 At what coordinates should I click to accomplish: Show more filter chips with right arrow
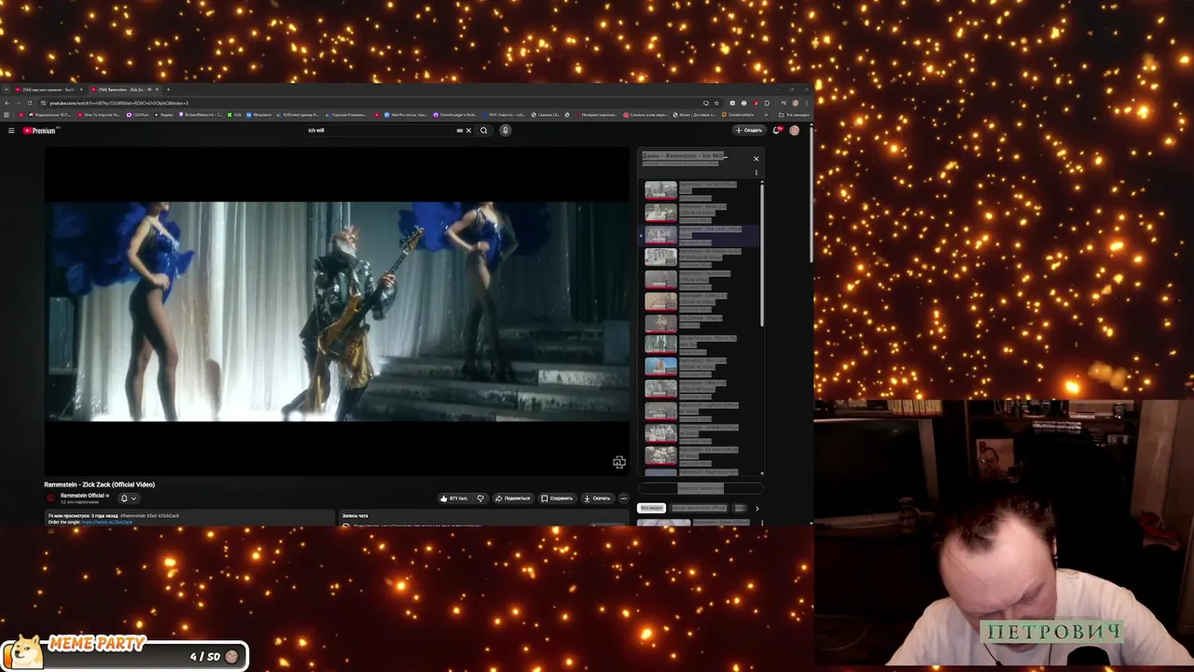pyautogui.click(x=757, y=509)
